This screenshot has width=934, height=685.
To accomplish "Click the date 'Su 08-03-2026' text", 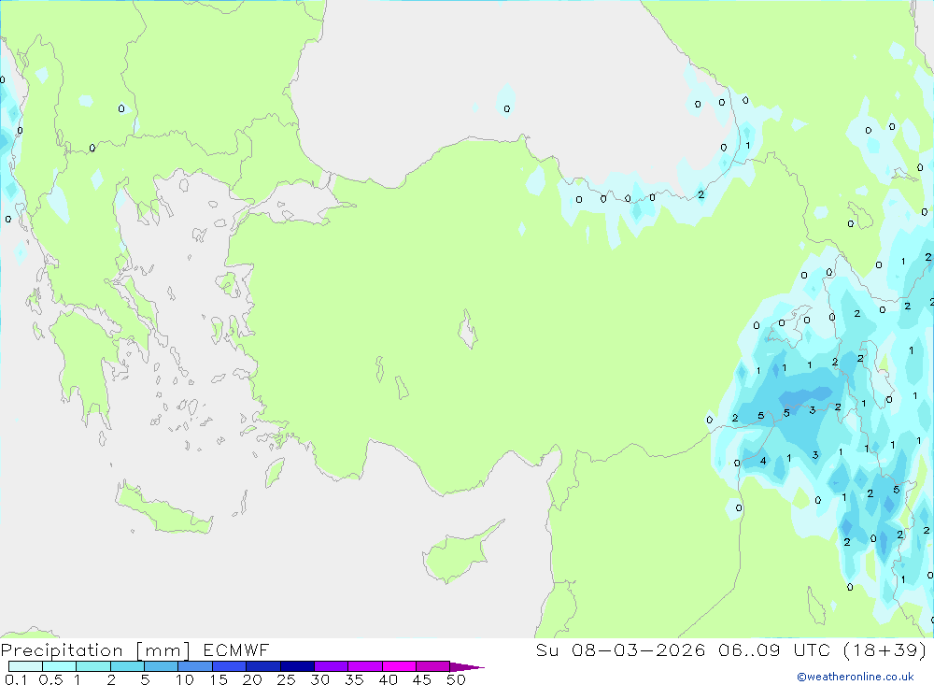I will pyautogui.click(x=620, y=649).
